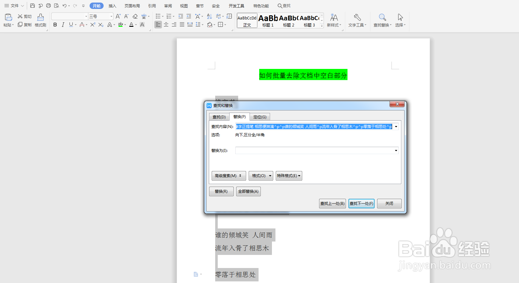The width and height of the screenshot is (519, 283).
Task: Click Find Previous (查找上一处) button
Action: click(x=333, y=204)
